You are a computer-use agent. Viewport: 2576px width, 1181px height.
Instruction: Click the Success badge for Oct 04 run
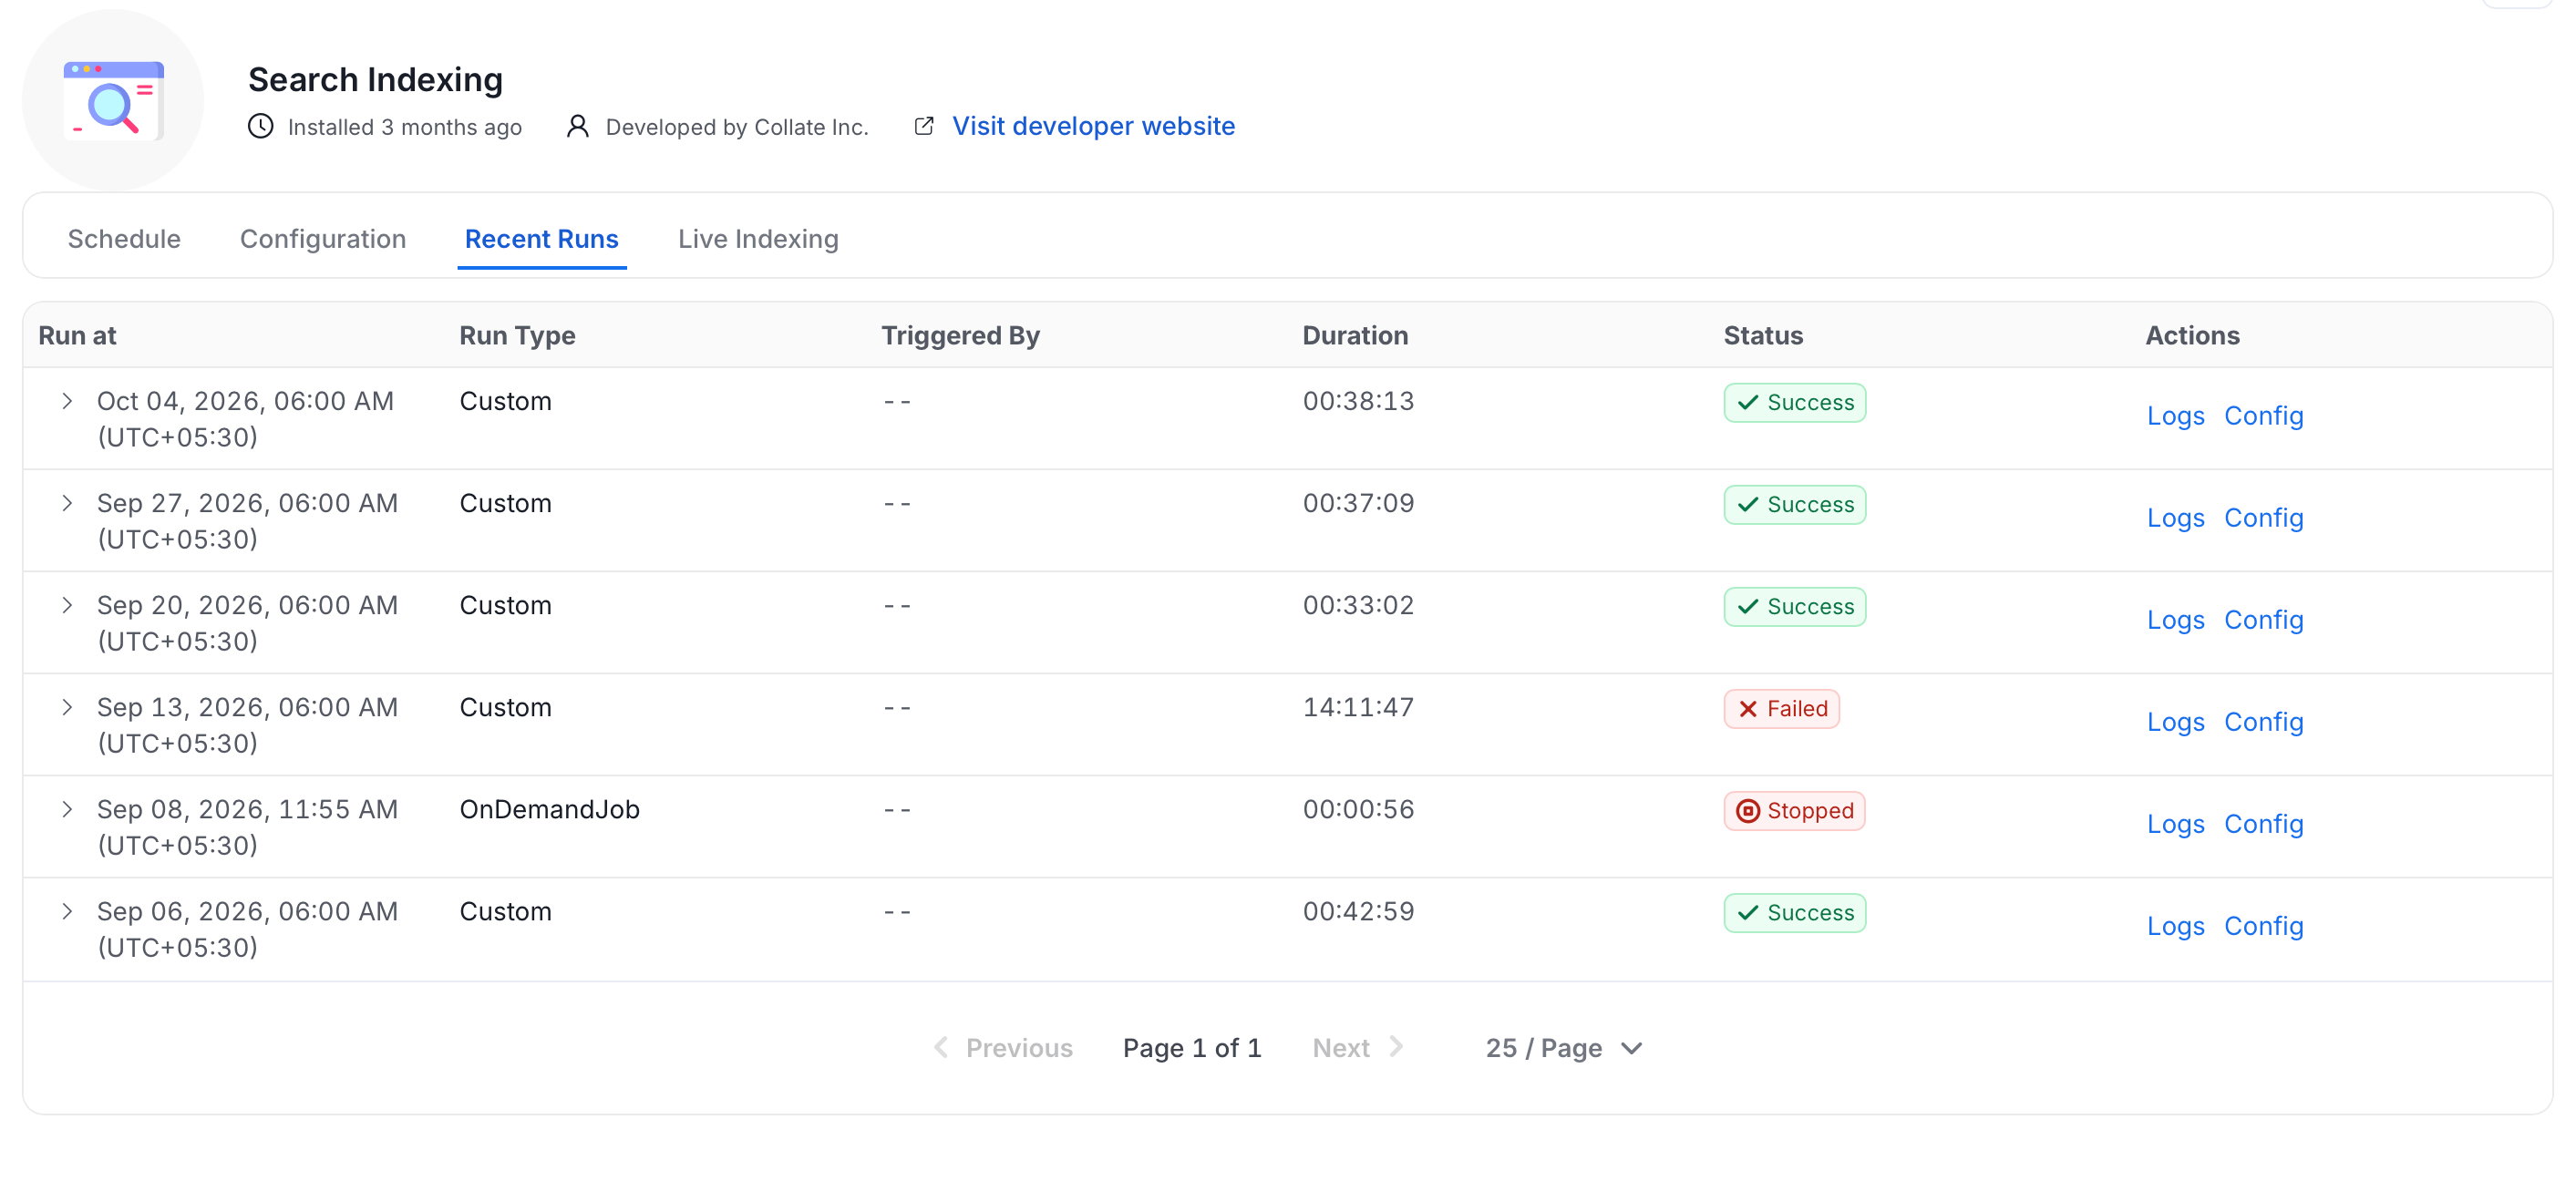pos(1794,402)
